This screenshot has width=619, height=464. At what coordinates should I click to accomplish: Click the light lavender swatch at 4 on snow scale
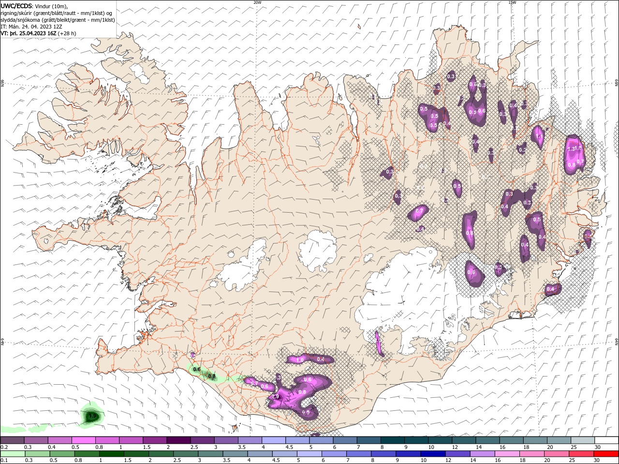(x=274, y=440)
